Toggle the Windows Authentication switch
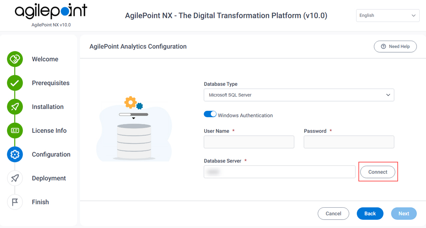Viewport: 426px width, 228px height. pos(210,114)
